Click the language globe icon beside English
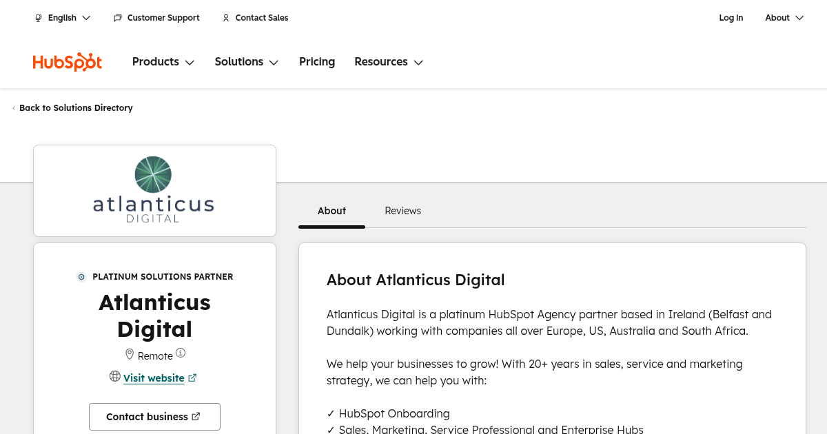 (39, 18)
